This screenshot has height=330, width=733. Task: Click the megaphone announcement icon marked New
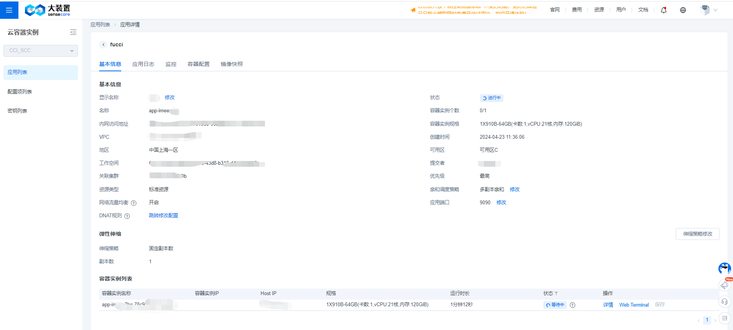point(724,285)
